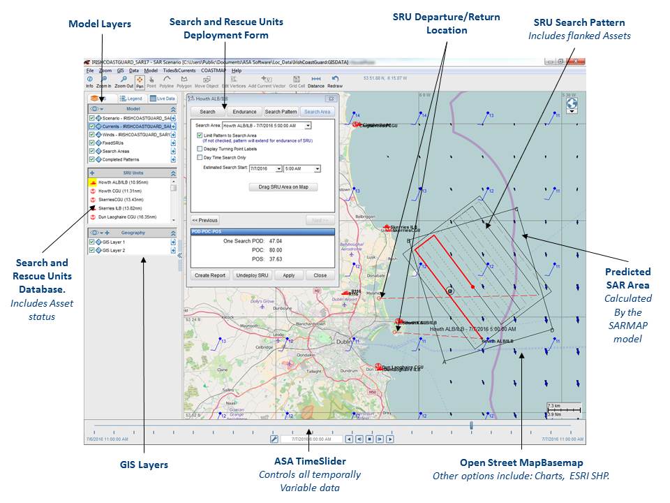The height and width of the screenshot is (503, 670).
Task: Switch to the Legend tab
Action: tap(131, 99)
